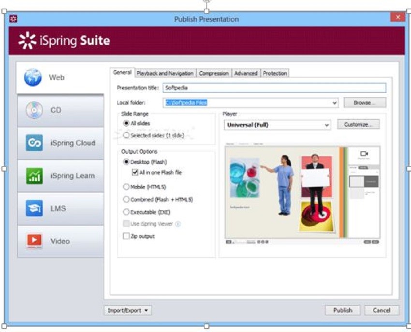Screen dimensions: 411x332
Task: Click the Local folder path field
Action: click(x=250, y=103)
